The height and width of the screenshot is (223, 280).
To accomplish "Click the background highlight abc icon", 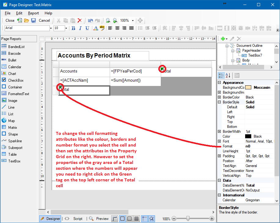I will [x=102, y=28].
